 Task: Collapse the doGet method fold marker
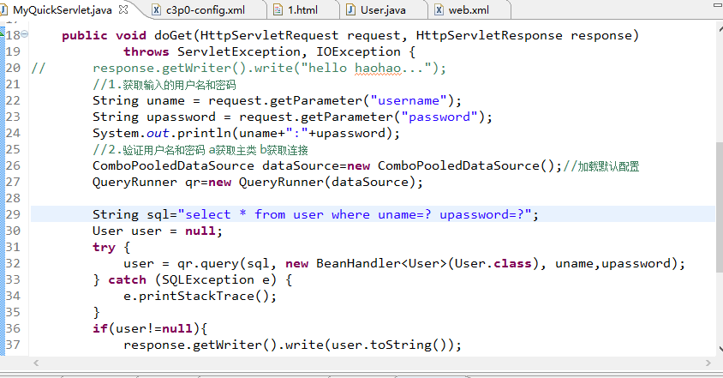coord(24,35)
